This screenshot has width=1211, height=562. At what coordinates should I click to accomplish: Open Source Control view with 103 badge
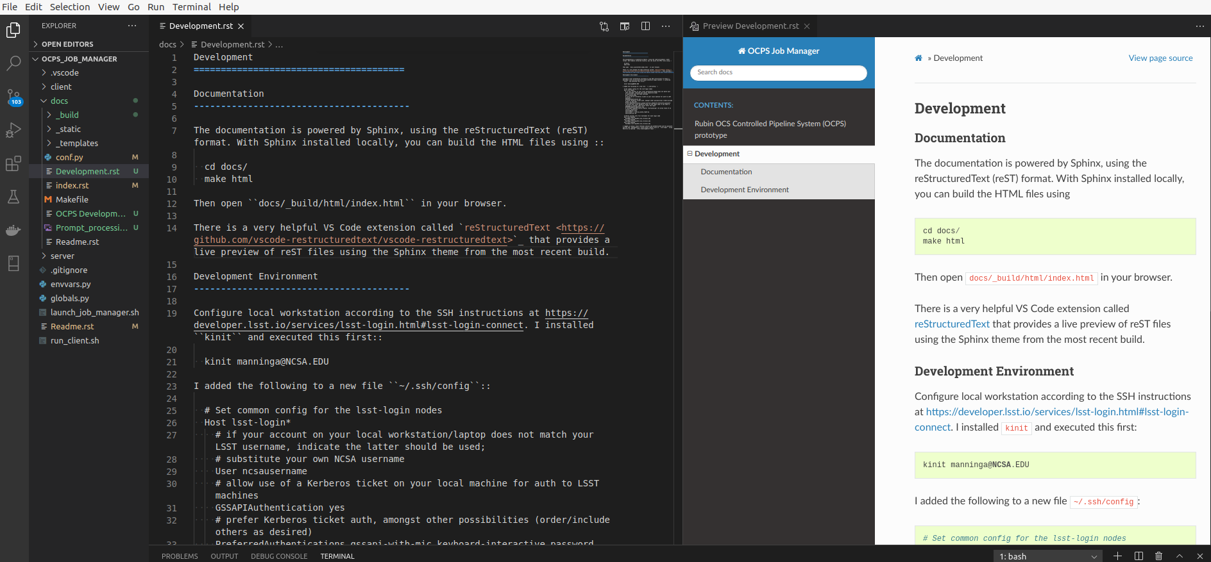[13, 97]
